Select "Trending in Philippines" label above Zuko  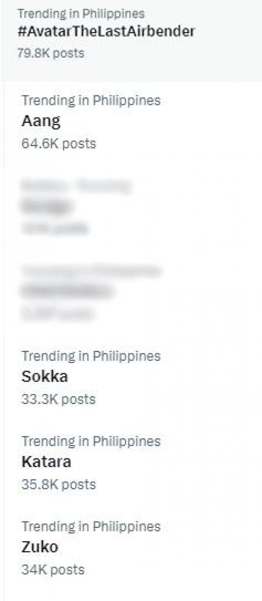click(91, 526)
